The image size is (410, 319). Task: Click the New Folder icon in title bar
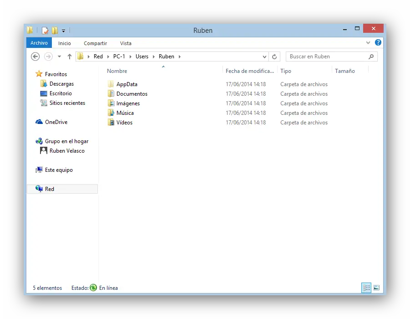tap(55, 31)
